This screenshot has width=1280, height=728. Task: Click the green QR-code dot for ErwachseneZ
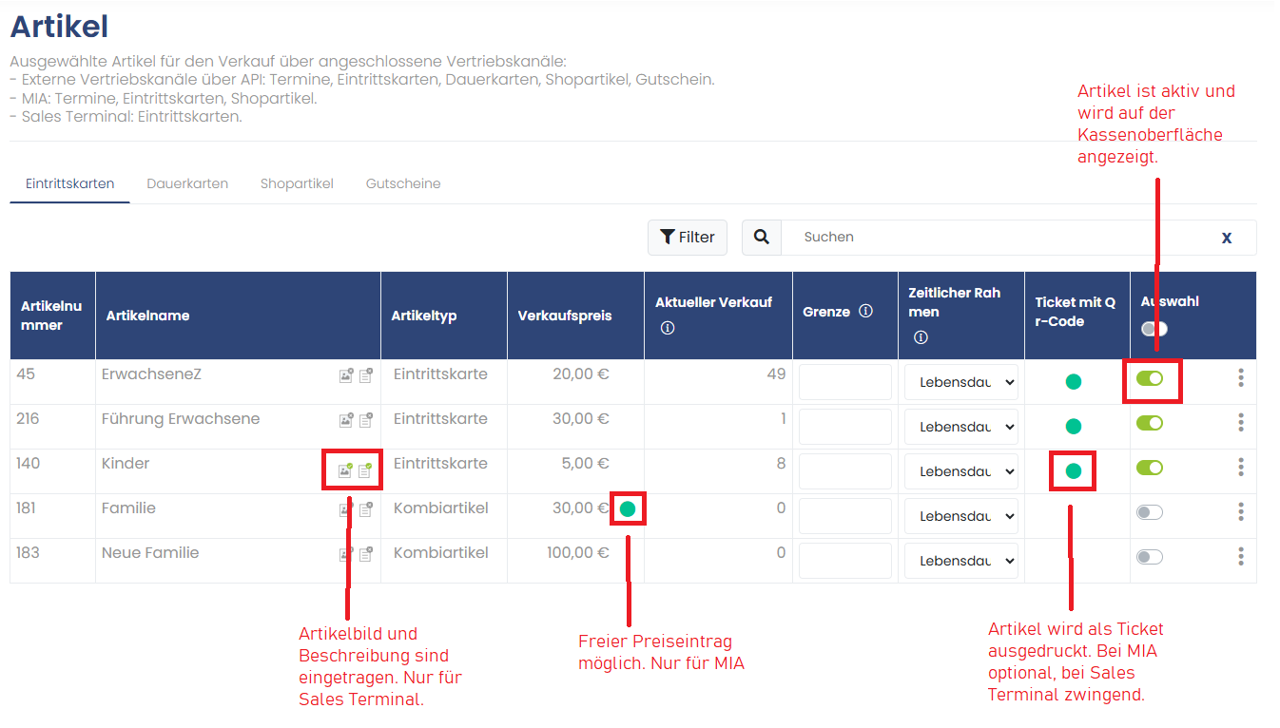coord(1074,382)
